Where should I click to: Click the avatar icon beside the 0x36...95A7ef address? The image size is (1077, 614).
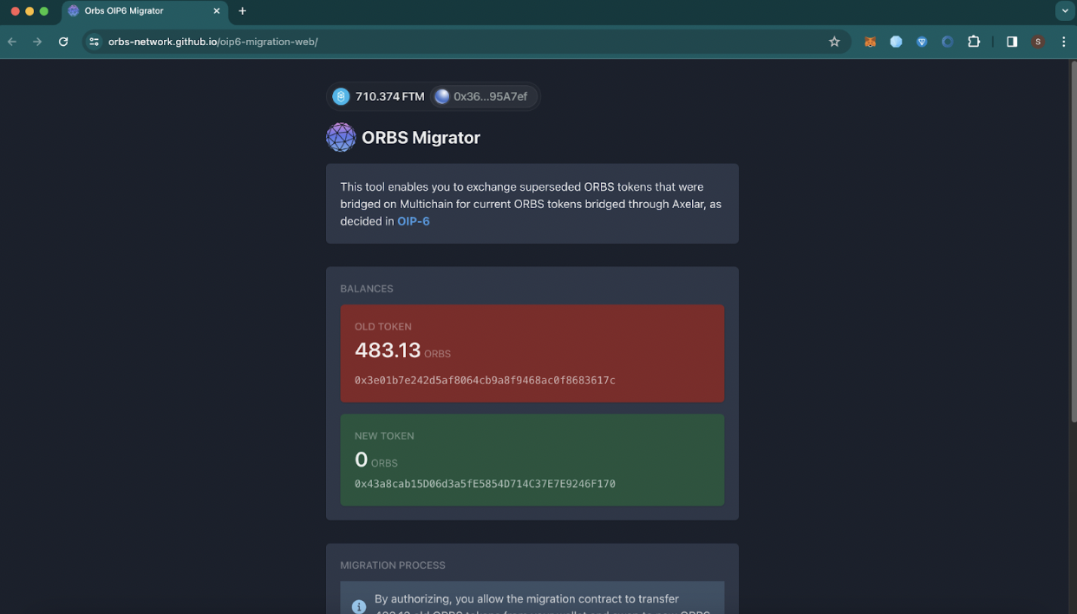[442, 96]
